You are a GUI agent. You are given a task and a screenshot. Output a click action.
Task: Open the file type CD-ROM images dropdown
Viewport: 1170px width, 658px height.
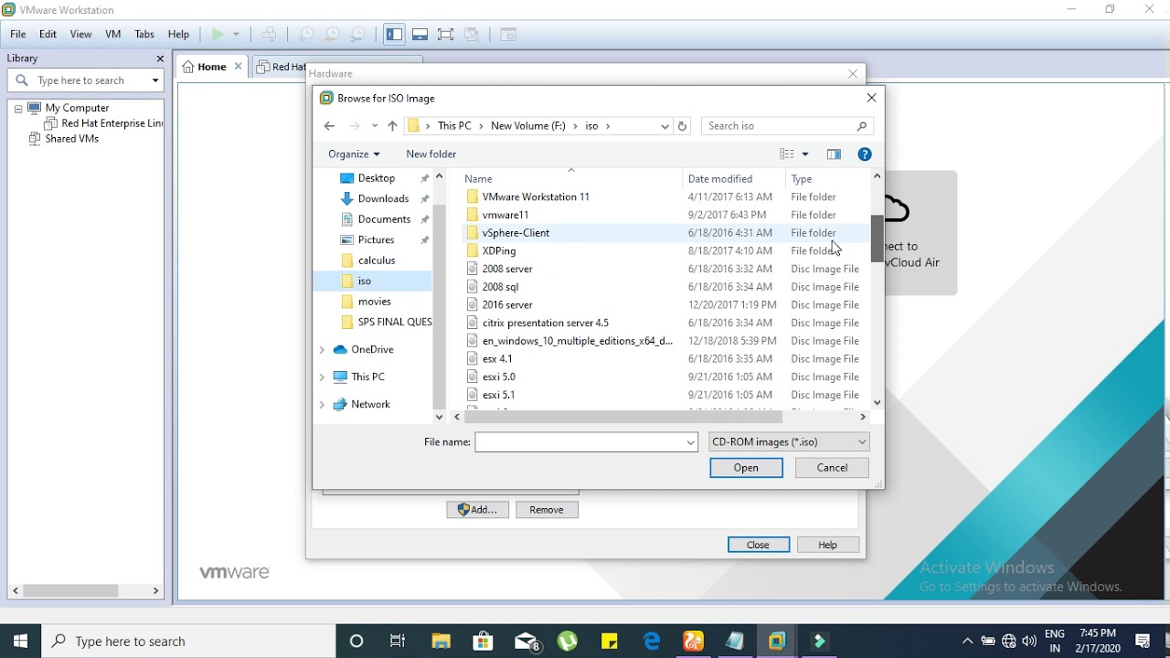(789, 442)
